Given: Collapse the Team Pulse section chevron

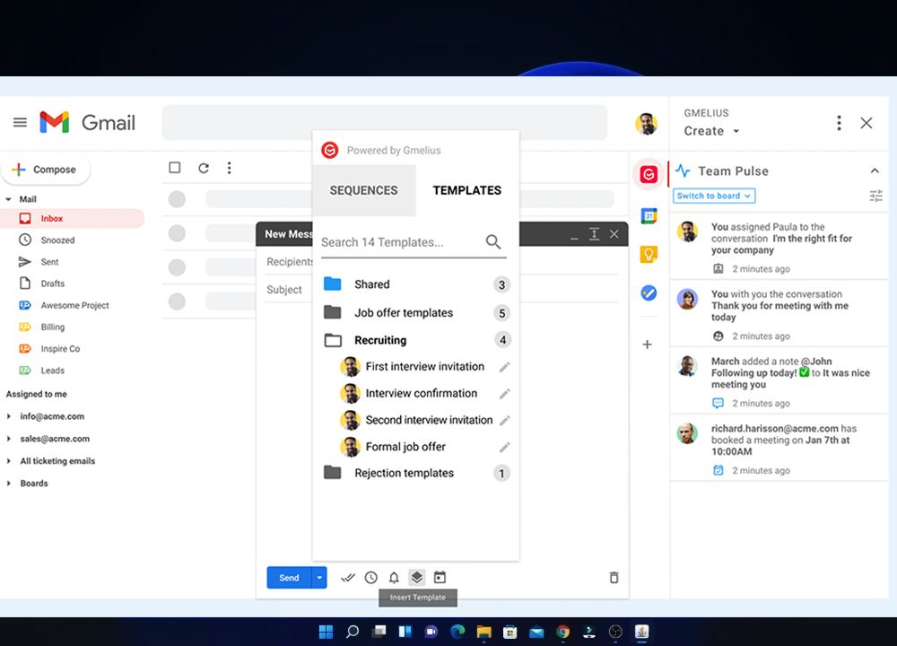Looking at the screenshot, I should [x=875, y=170].
